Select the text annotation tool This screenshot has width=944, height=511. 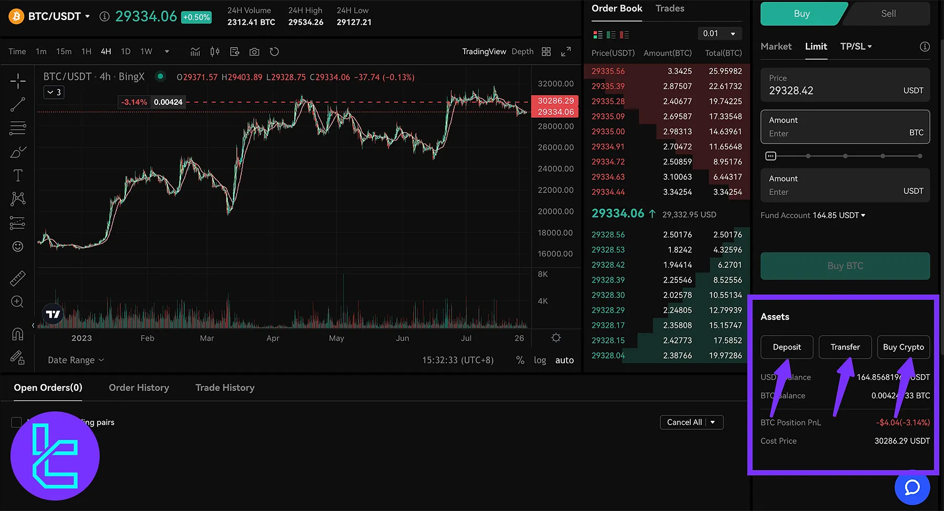pyautogui.click(x=18, y=175)
